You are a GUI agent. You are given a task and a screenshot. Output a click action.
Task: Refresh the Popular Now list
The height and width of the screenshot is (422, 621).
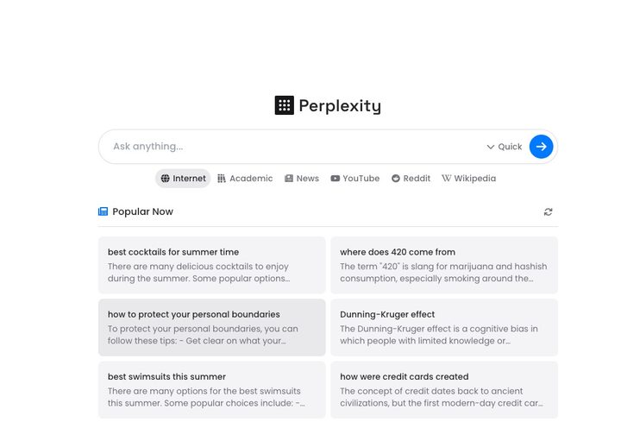tap(548, 211)
